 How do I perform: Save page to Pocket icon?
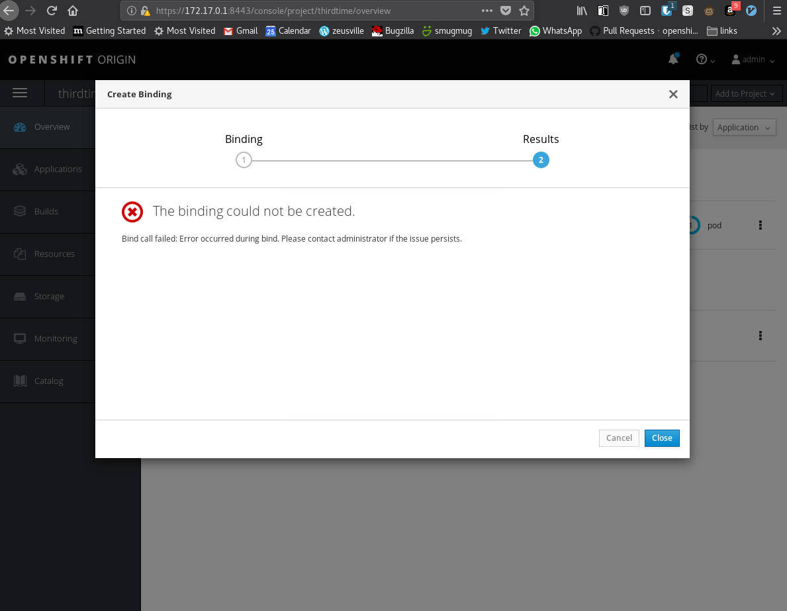click(x=506, y=11)
